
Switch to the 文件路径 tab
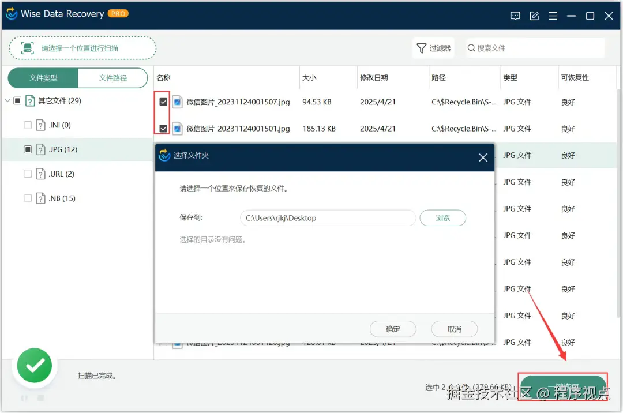(x=113, y=78)
